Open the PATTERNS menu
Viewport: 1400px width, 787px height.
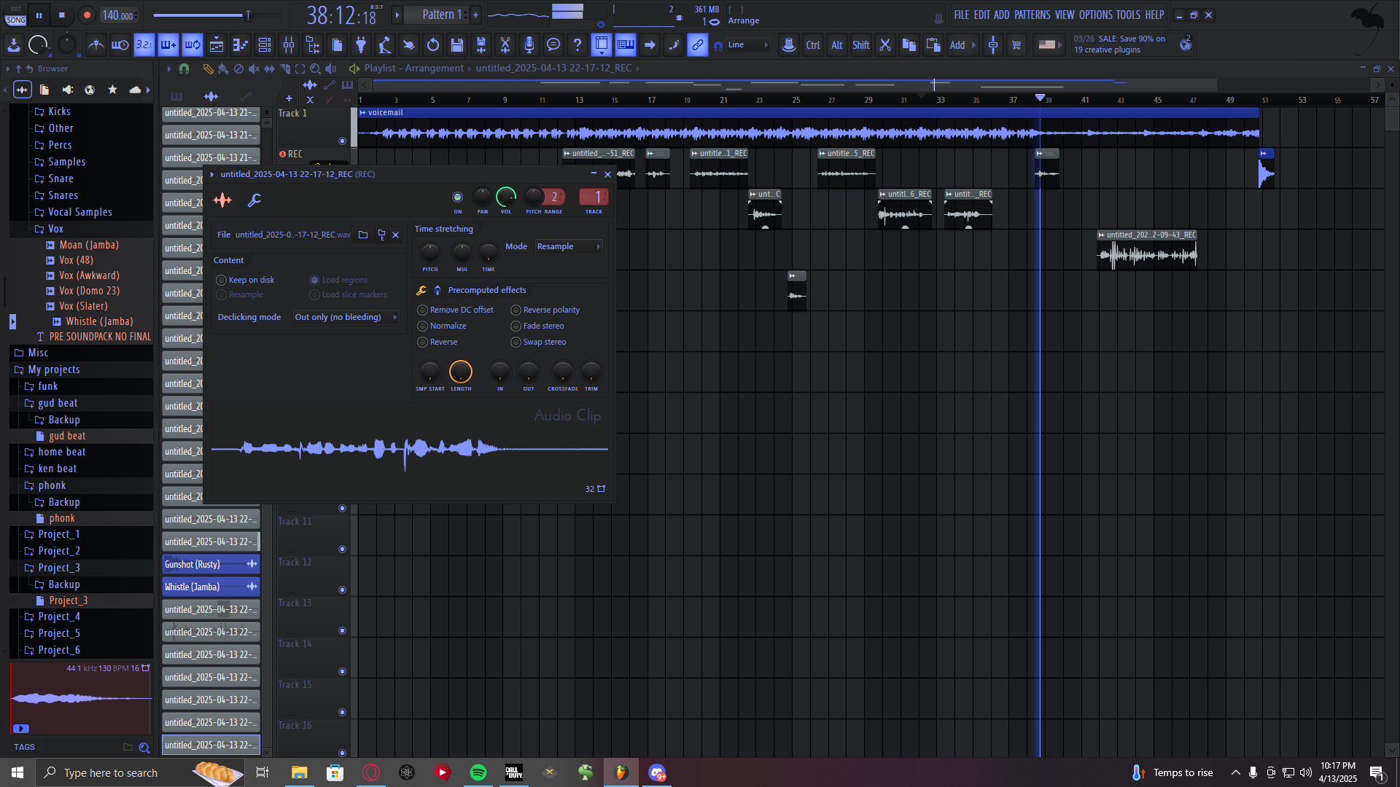click(x=1032, y=15)
